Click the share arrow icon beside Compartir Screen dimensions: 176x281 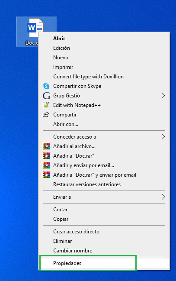[46, 114]
